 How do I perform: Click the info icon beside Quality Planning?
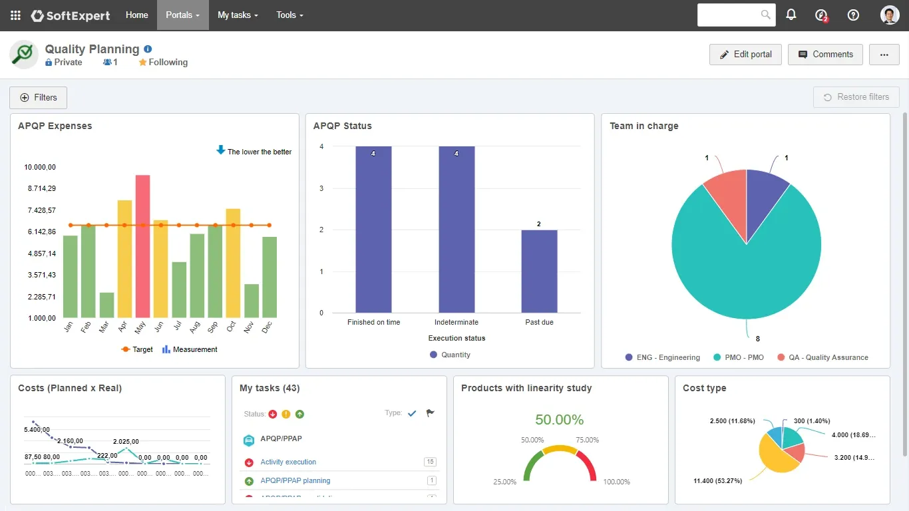[x=148, y=49]
